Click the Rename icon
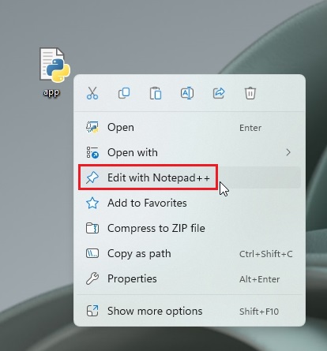This screenshot has height=351, width=327. (187, 93)
